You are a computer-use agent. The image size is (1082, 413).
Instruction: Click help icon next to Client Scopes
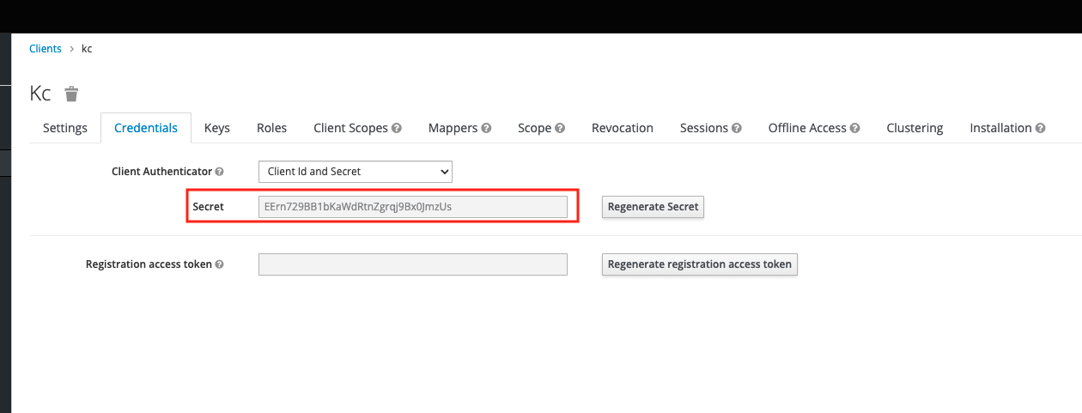(397, 128)
